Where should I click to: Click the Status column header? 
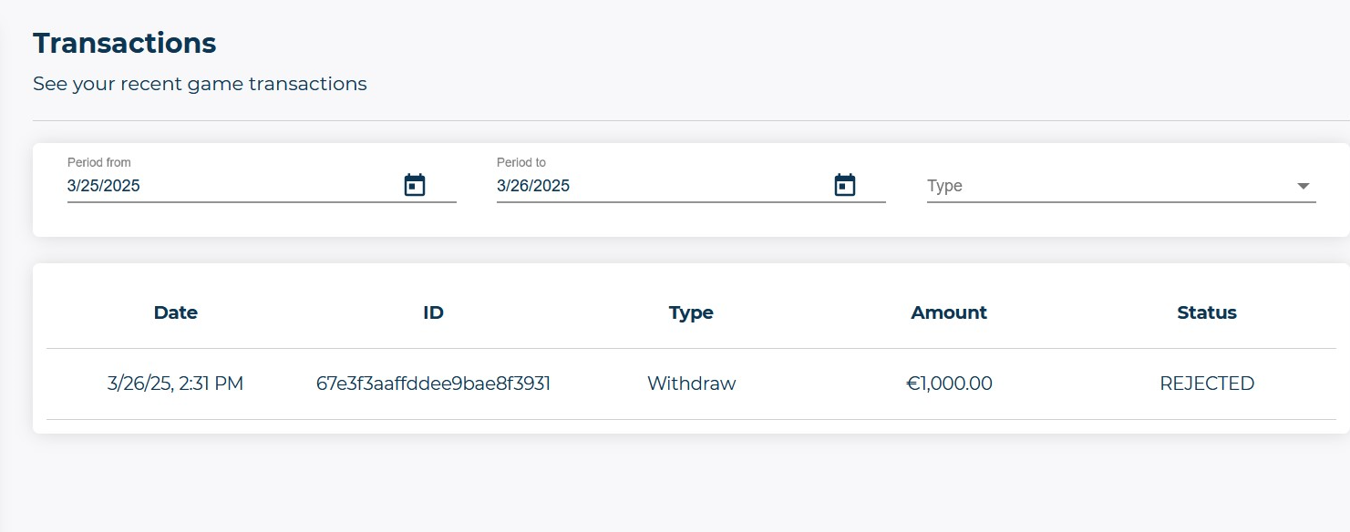point(1207,312)
